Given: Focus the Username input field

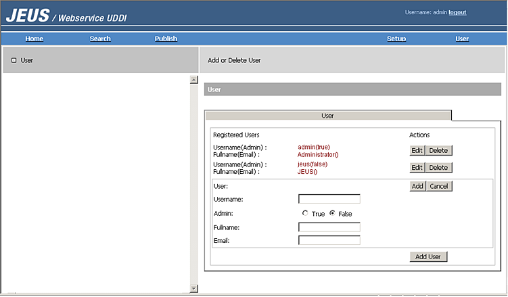Looking at the screenshot, I should pos(329,199).
